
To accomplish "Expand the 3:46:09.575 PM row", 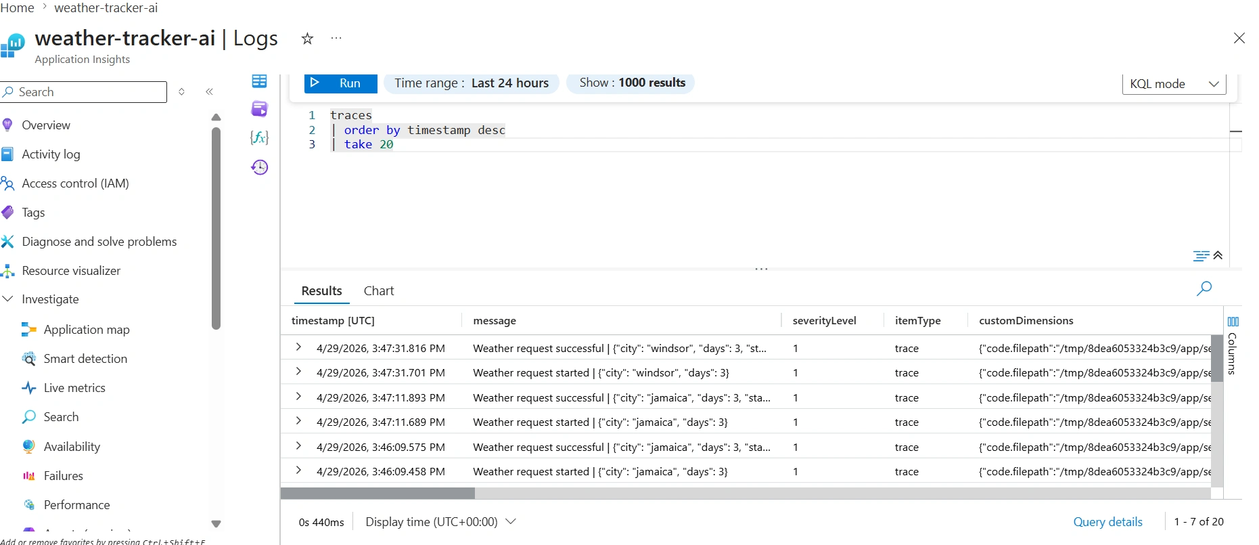I will (298, 445).
